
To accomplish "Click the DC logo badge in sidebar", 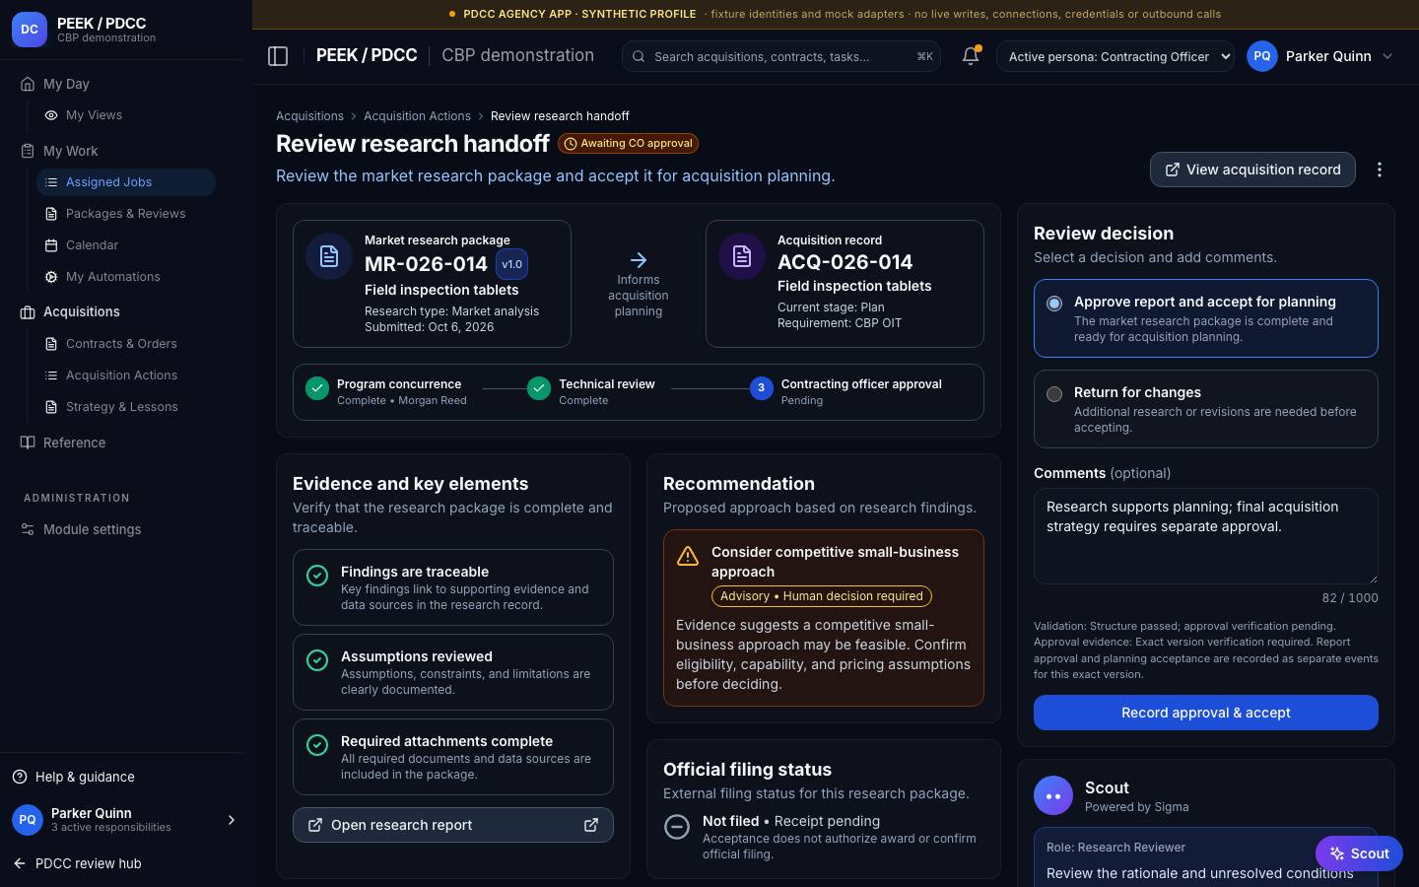I will pyautogui.click(x=30, y=30).
